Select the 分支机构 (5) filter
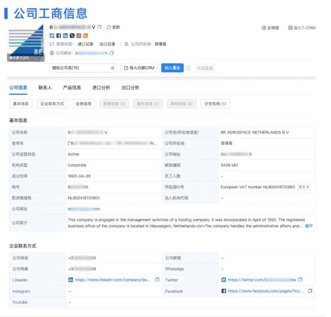This screenshot has width=331, height=317. click(x=215, y=104)
